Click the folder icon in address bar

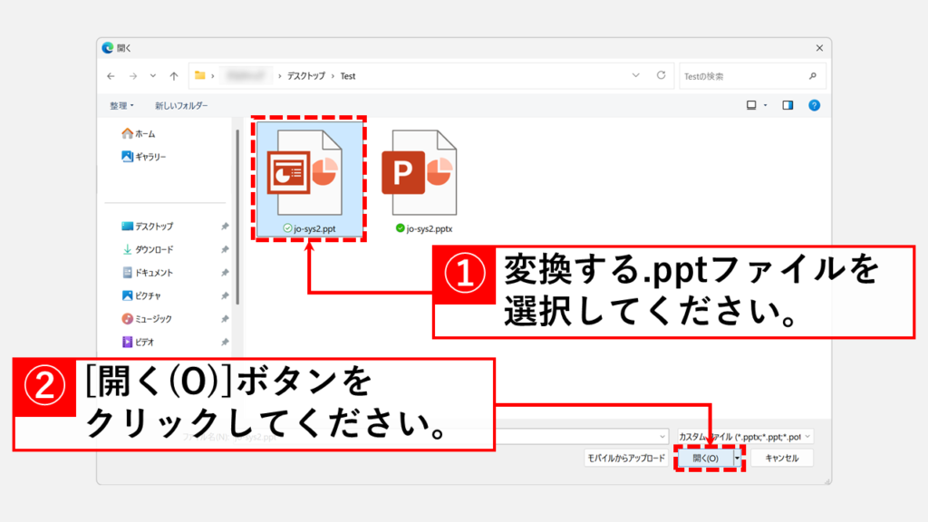coord(200,75)
